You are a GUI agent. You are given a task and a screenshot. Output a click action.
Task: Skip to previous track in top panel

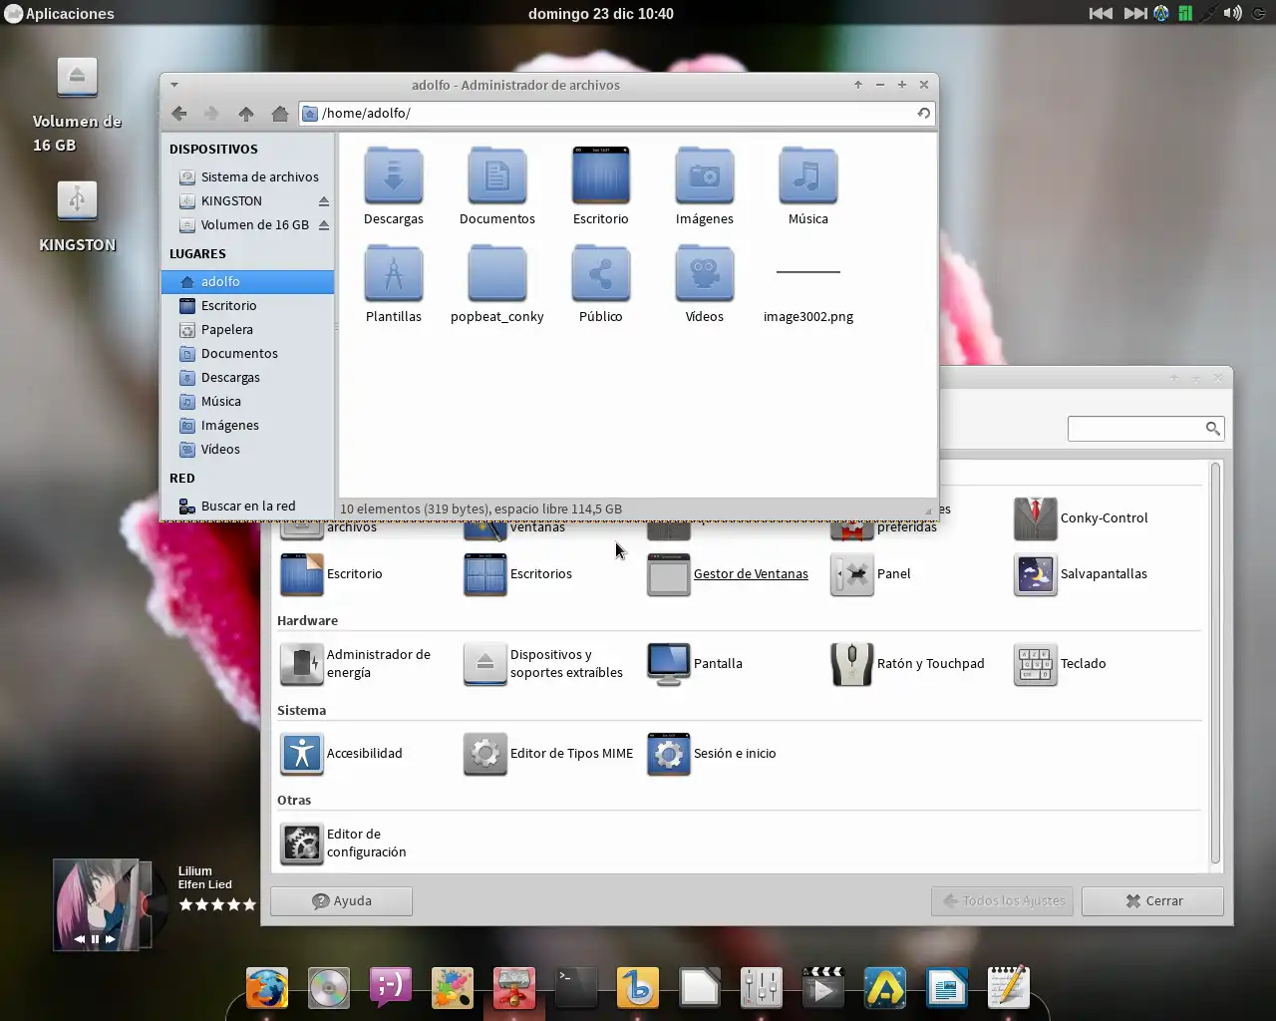(1101, 14)
